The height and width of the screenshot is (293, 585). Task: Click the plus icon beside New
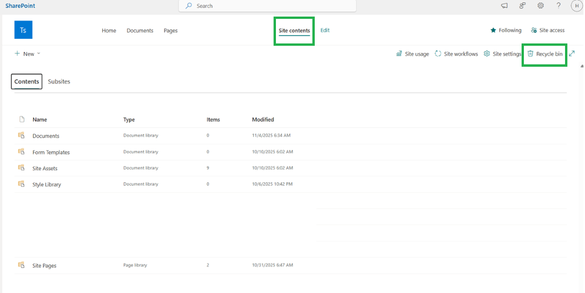click(17, 54)
